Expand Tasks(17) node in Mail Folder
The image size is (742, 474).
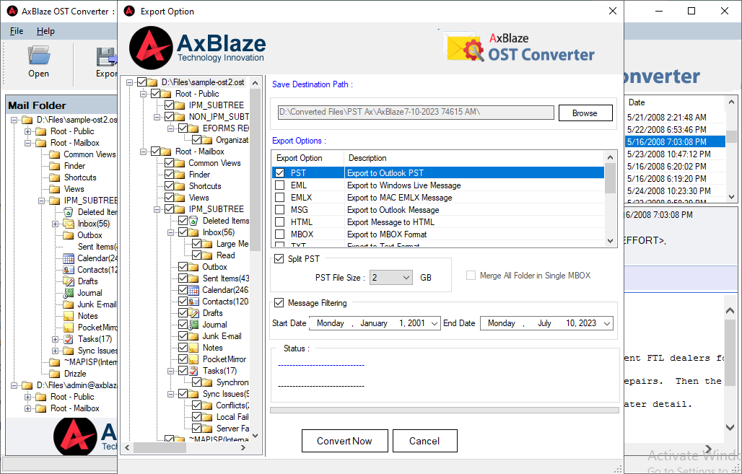[56, 339]
